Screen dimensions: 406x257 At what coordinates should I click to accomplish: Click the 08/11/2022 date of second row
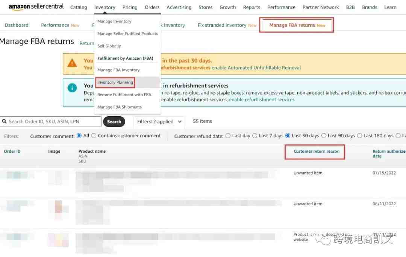(384, 204)
